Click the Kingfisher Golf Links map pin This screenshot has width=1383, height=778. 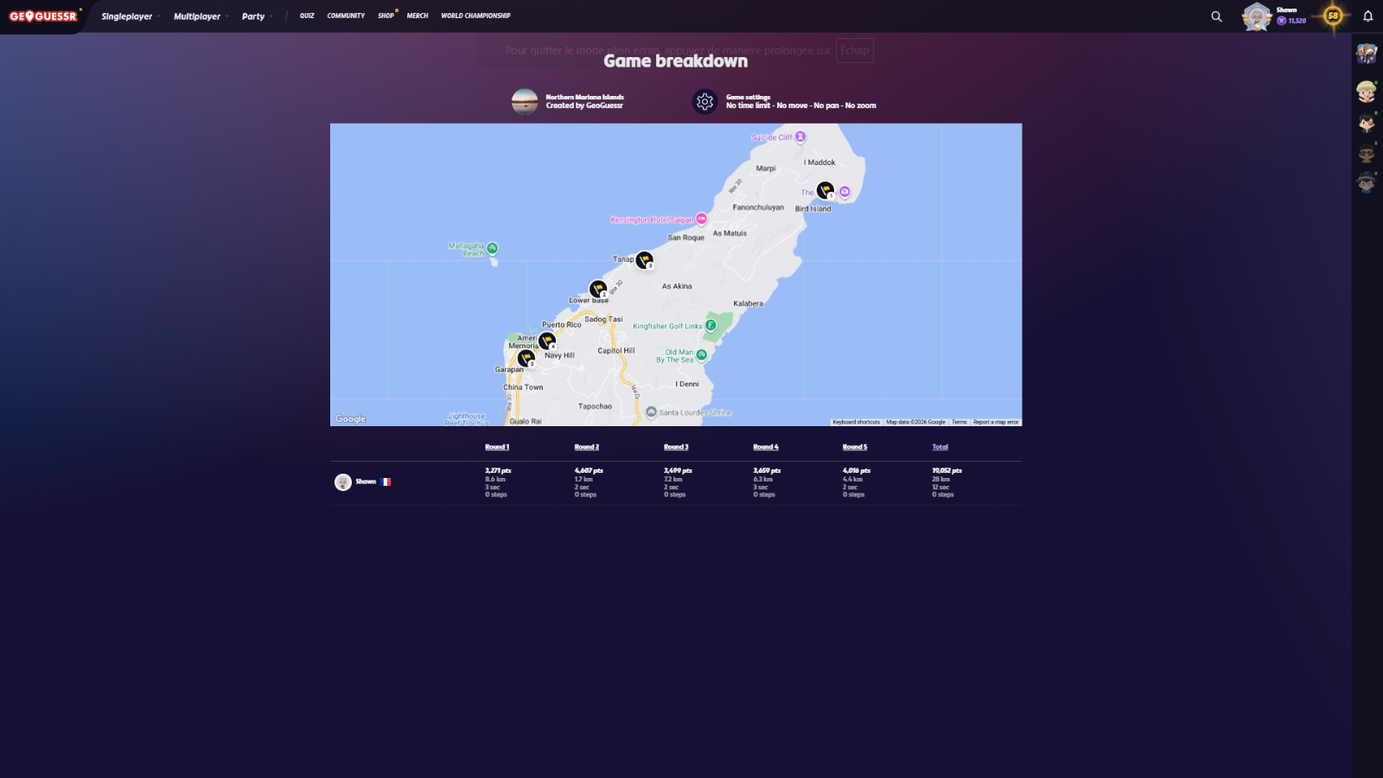click(711, 326)
